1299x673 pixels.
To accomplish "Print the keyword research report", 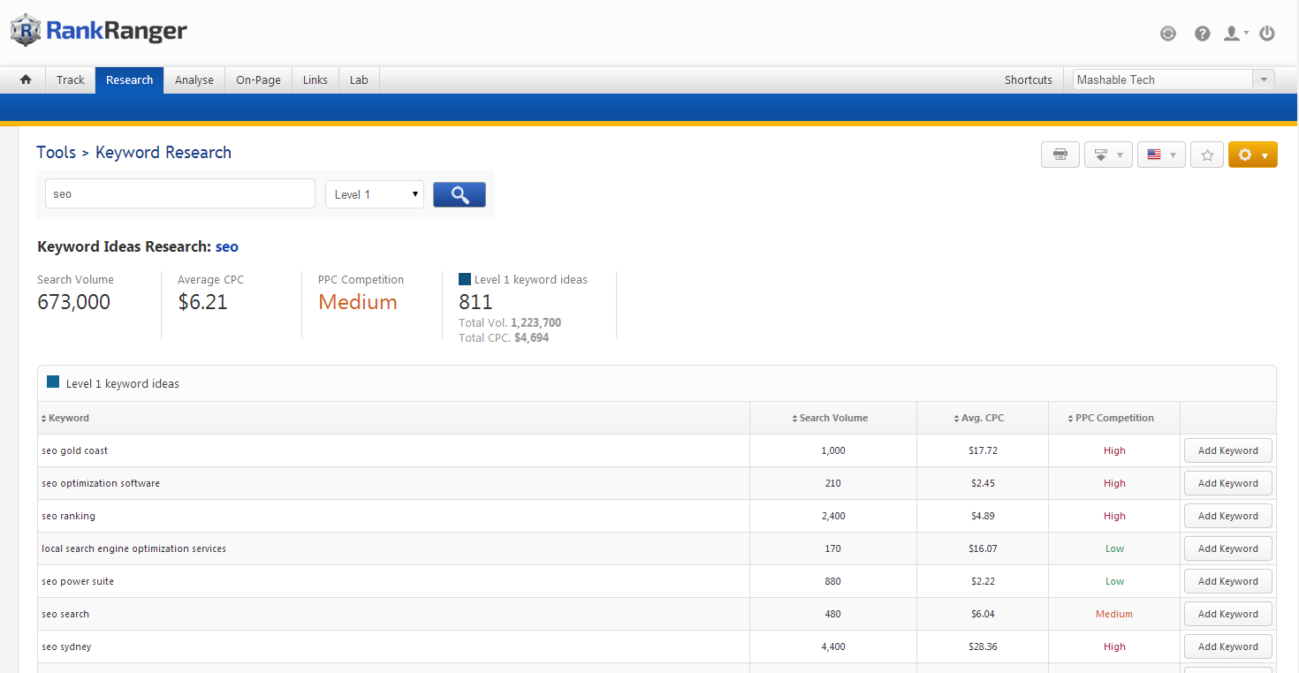I will pos(1060,155).
